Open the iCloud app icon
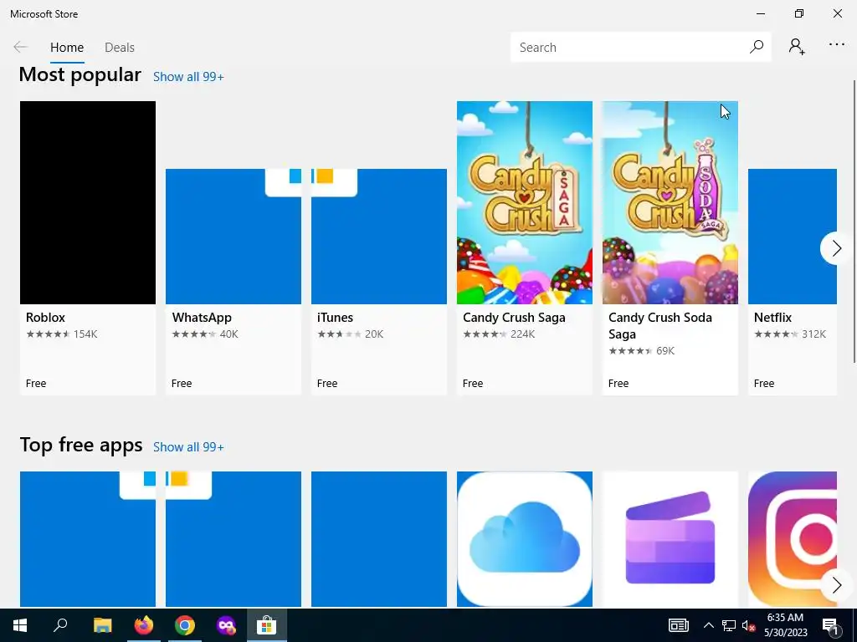The image size is (857, 642). pyautogui.click(x=525, y=539)
